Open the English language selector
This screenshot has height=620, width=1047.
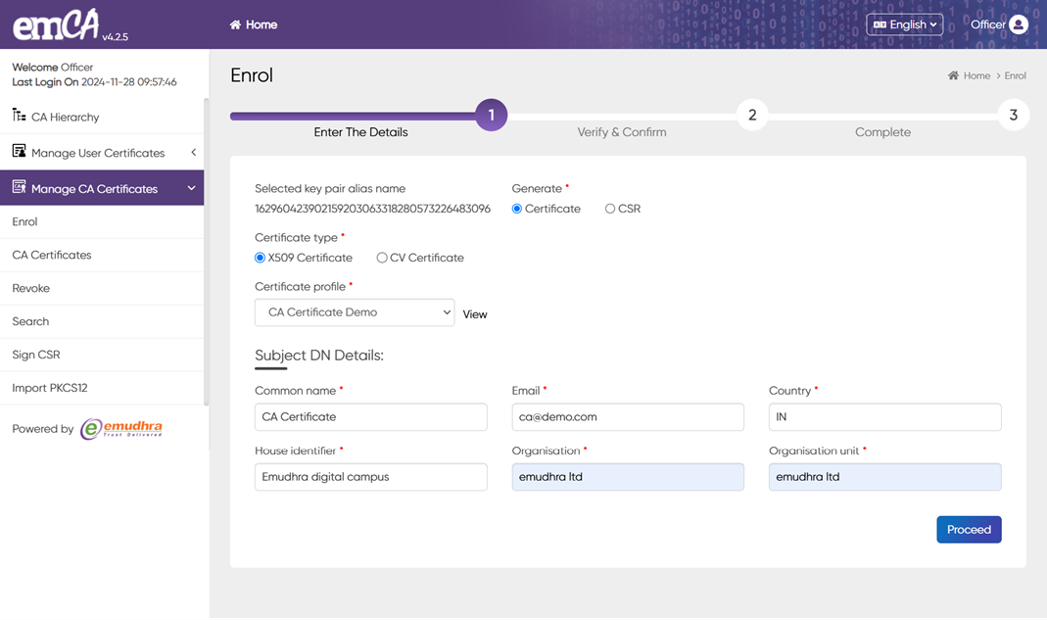coord(904,24)
